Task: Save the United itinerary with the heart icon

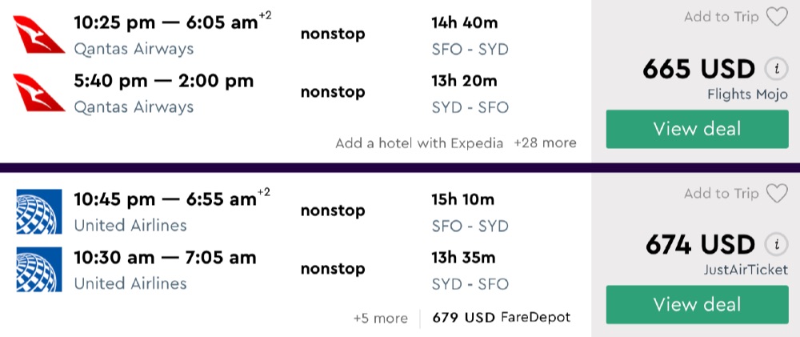Action: point(777,193)
